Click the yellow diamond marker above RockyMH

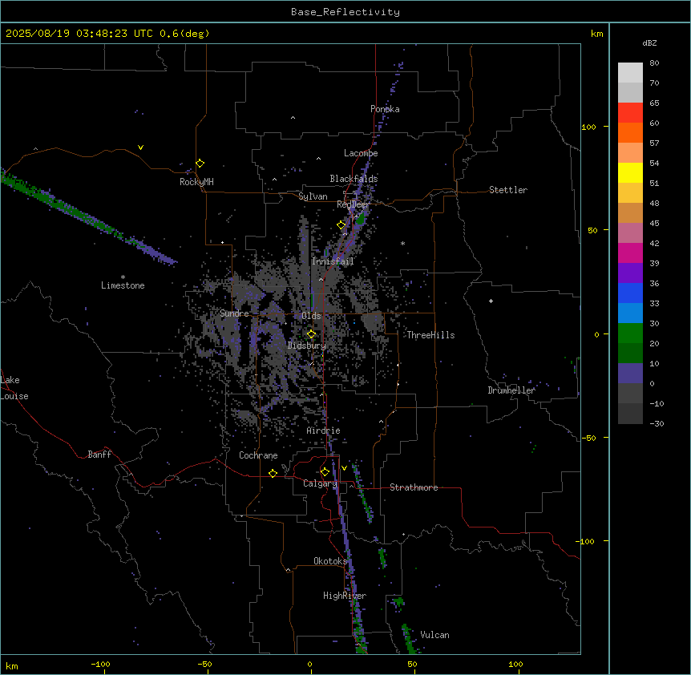pyautogui.click(x=200, y=164)
